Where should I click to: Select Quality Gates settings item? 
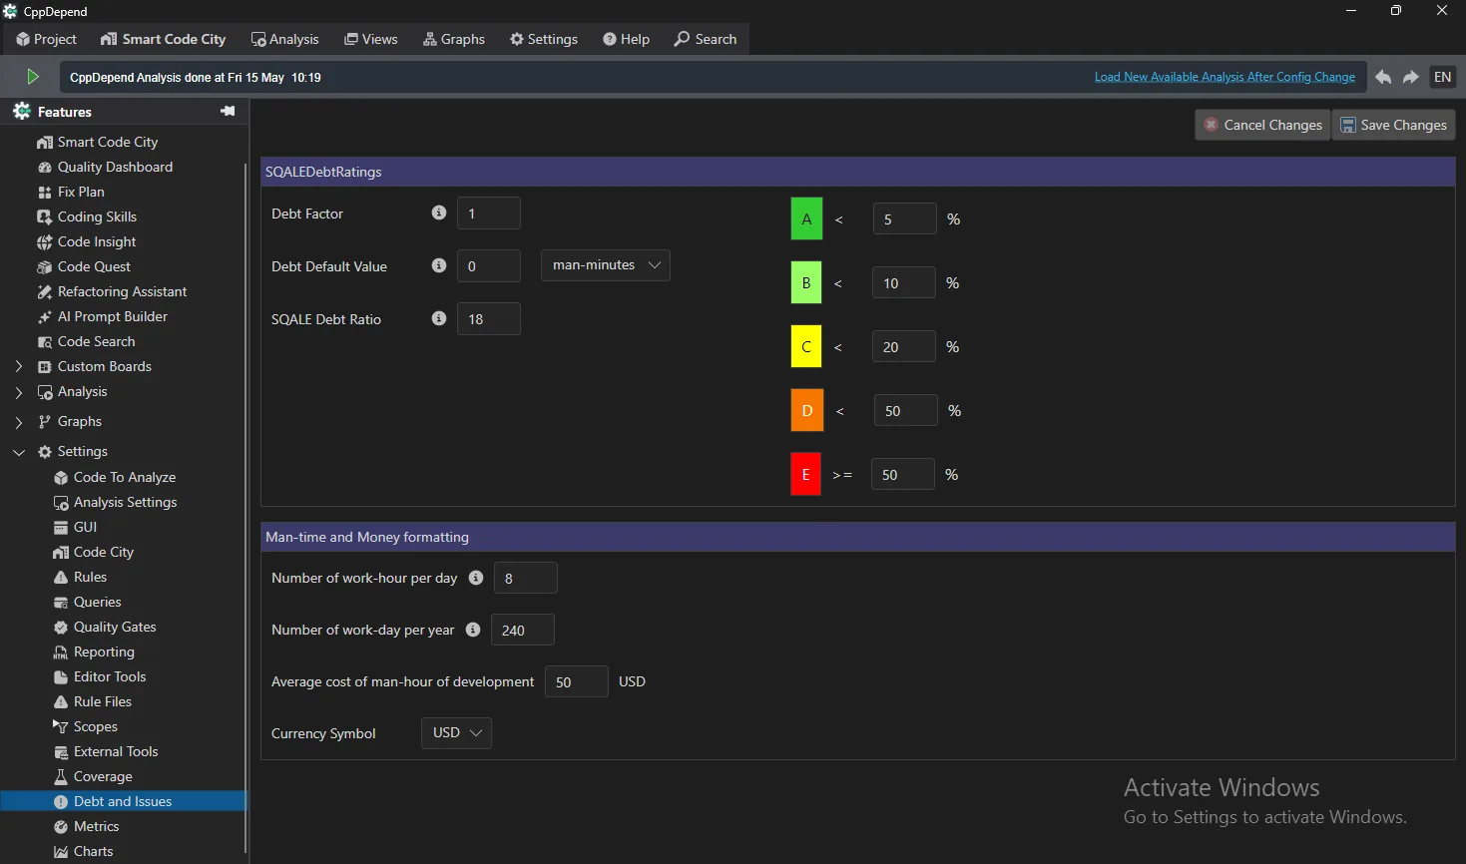(x=105, y=627)
